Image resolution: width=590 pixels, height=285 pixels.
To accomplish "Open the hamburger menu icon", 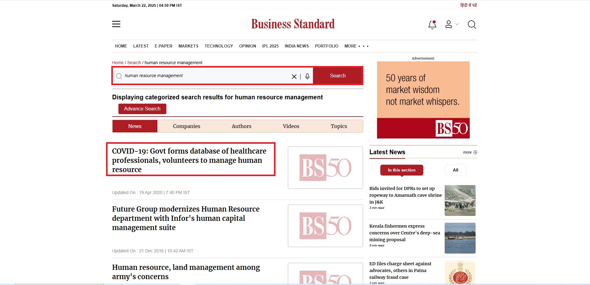I will [x=116, y=24].
